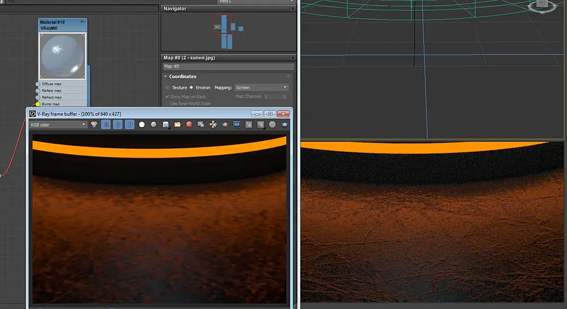Close the V-Ray frame buffer window
This screenshot has width=567, height=309.
pyautogui.click(x=283, y=114)
